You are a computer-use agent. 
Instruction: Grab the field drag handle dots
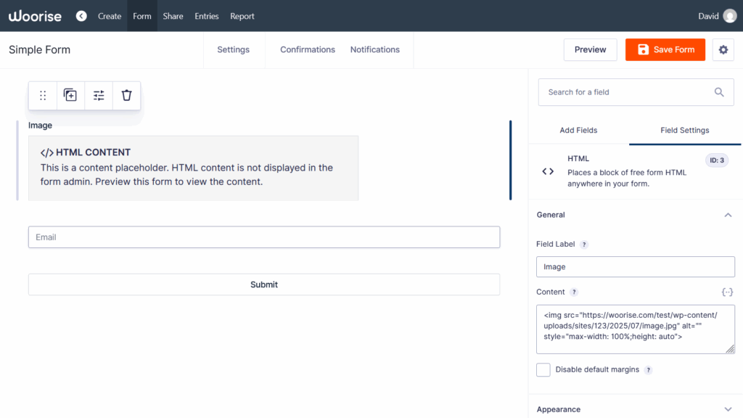[x=43, y=95]
